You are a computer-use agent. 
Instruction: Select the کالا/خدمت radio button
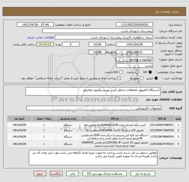coord(121,72)
